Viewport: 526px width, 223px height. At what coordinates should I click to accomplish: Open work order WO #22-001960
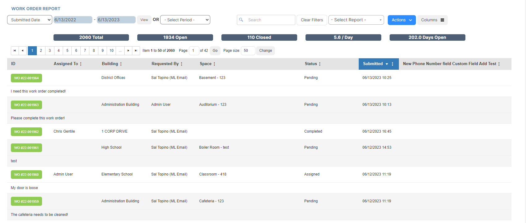coord(26,175)
